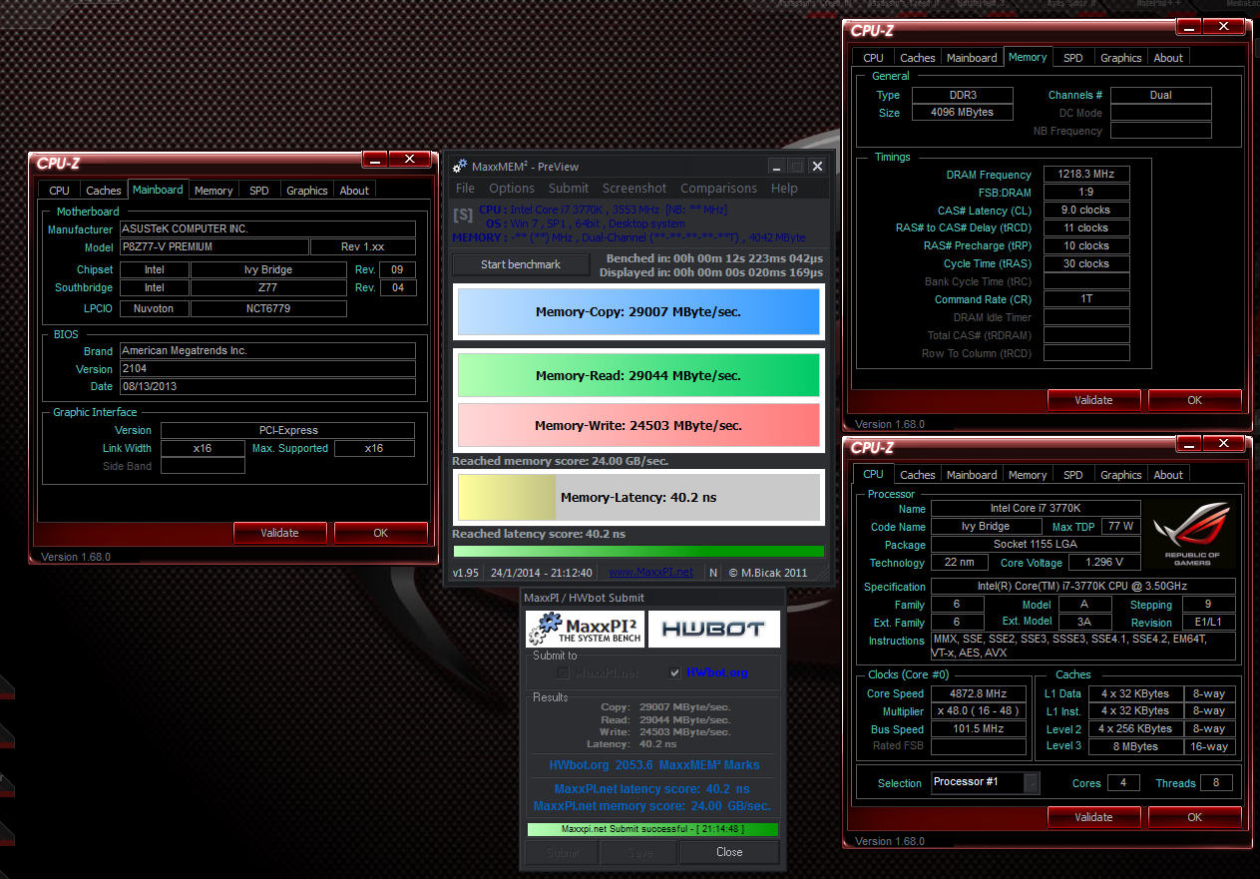Click the Core Speed 4872.8 MHz field

pyautogui.click(x=979, y=693)
